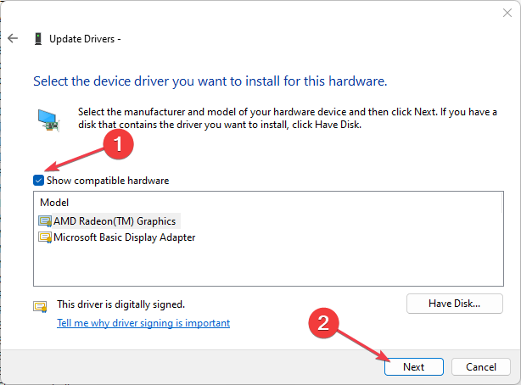Click the This driver is digitally signed text
This screenshot has height=385, width=521.
point(120,304)
